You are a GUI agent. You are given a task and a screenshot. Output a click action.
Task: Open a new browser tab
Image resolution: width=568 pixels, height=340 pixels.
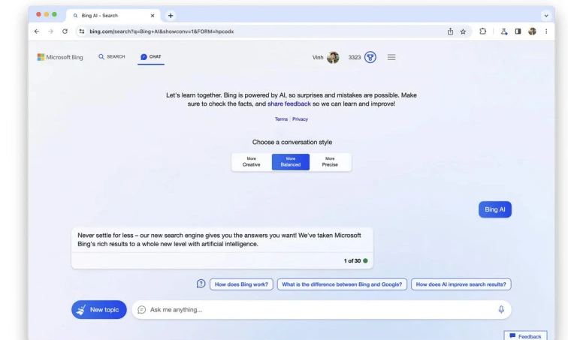171,16
